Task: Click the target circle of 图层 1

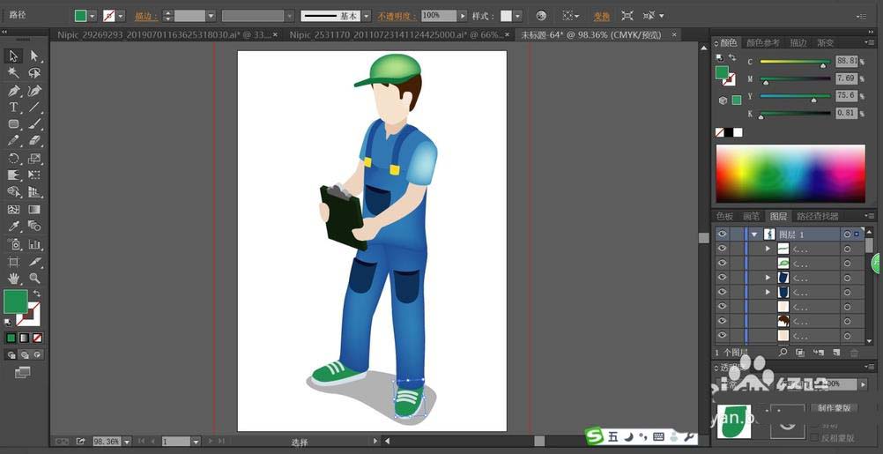Action: point(847,234)
